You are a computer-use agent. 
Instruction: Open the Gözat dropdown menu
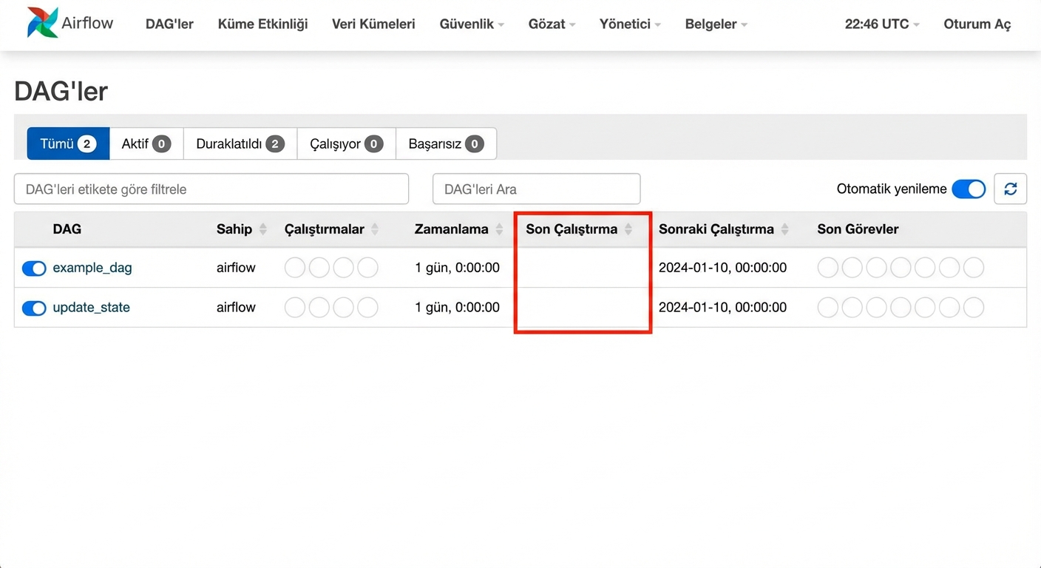[552, 24]
